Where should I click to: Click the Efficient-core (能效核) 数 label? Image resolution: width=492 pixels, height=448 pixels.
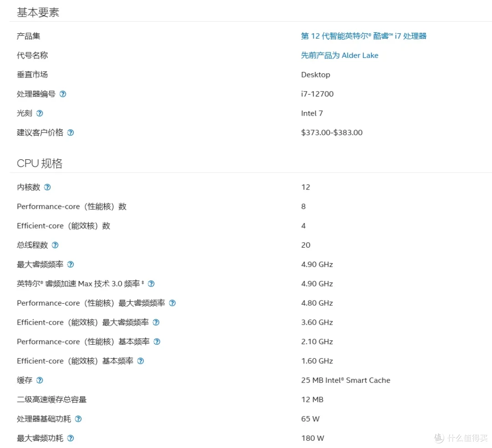tap(63, 226)
